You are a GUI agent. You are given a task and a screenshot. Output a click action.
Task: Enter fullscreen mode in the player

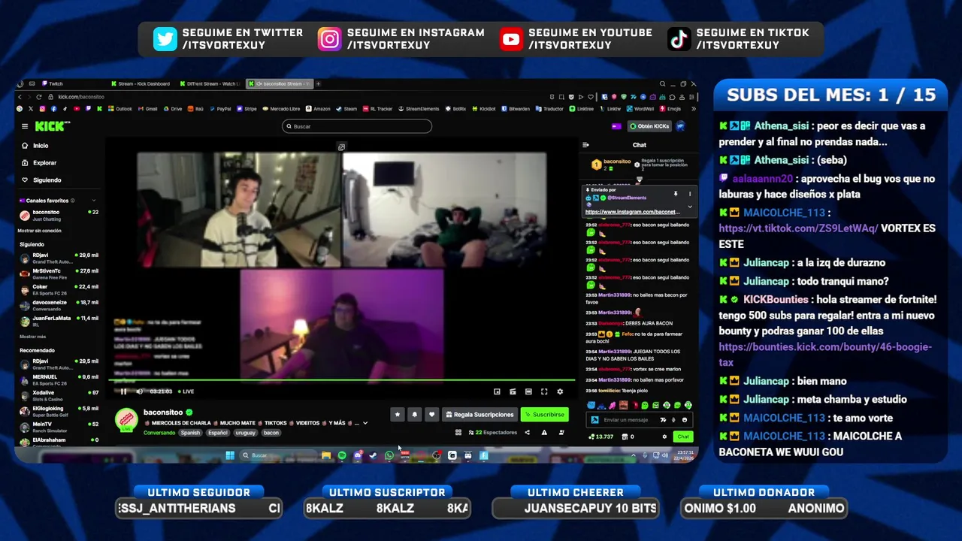coord(544,391)
